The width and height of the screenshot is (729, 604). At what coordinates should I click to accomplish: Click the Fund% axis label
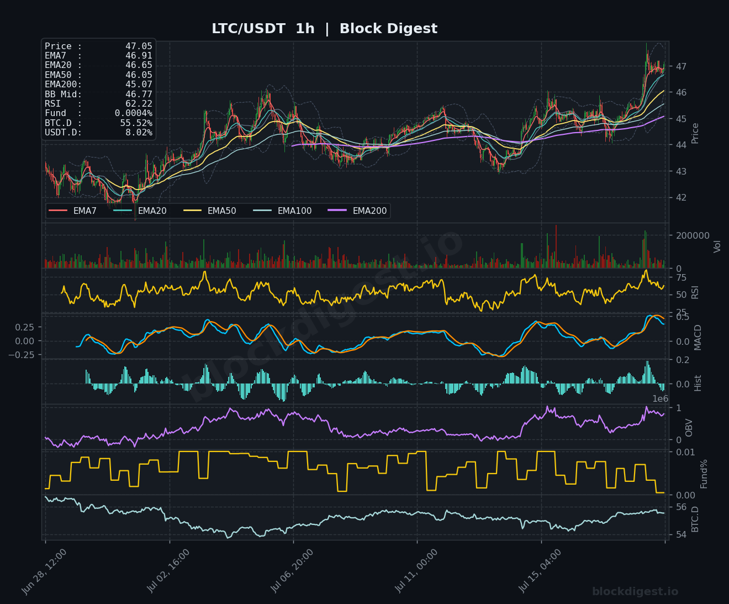(704, 474)
